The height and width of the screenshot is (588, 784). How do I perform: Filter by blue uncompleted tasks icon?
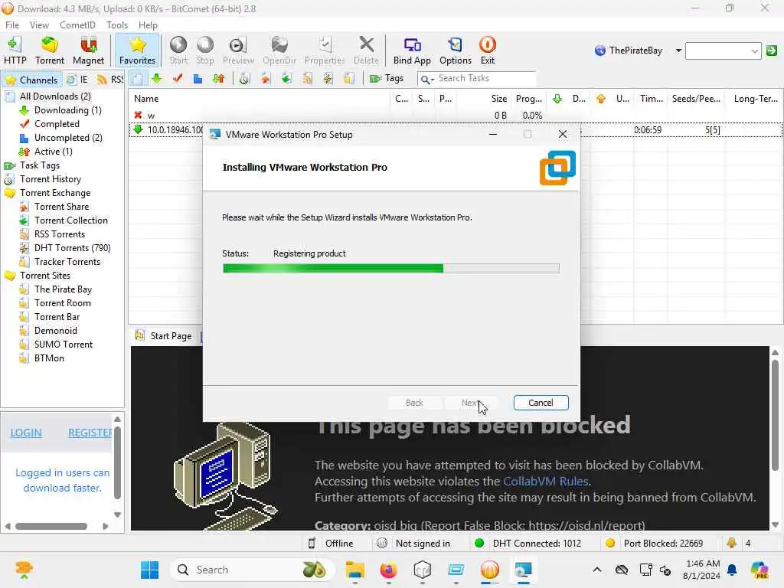click(x=198, y=79)
